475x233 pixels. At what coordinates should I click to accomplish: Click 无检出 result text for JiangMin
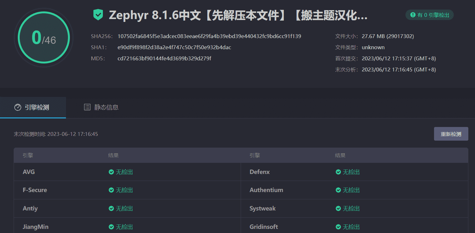124,227
